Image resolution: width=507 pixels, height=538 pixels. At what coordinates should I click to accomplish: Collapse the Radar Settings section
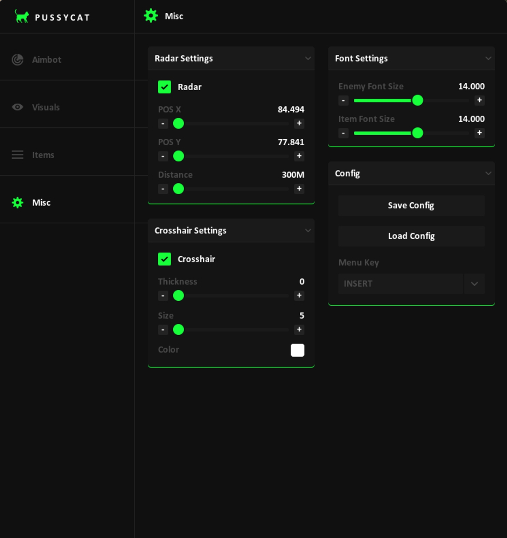coord(308,58)
